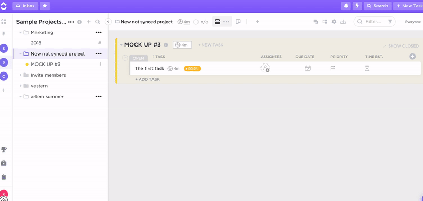Click the 4m time box beside MOCK UP #3

(x=182, y=45)
